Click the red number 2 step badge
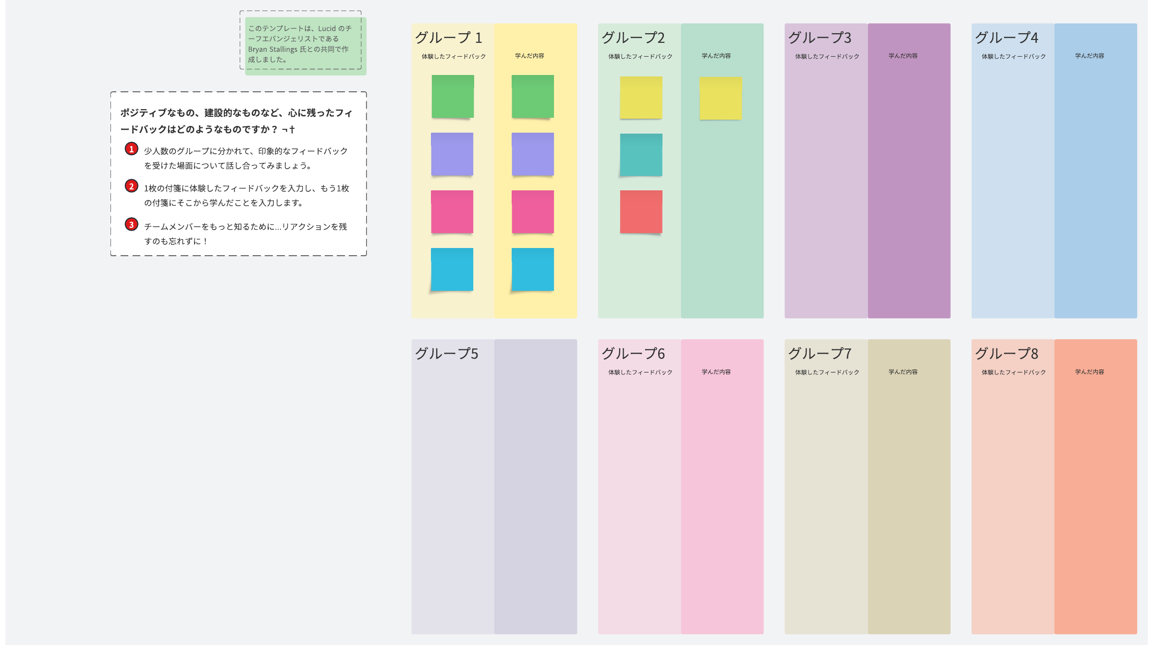This screenshot has height=645, width=1153. (x=131, y=186)
